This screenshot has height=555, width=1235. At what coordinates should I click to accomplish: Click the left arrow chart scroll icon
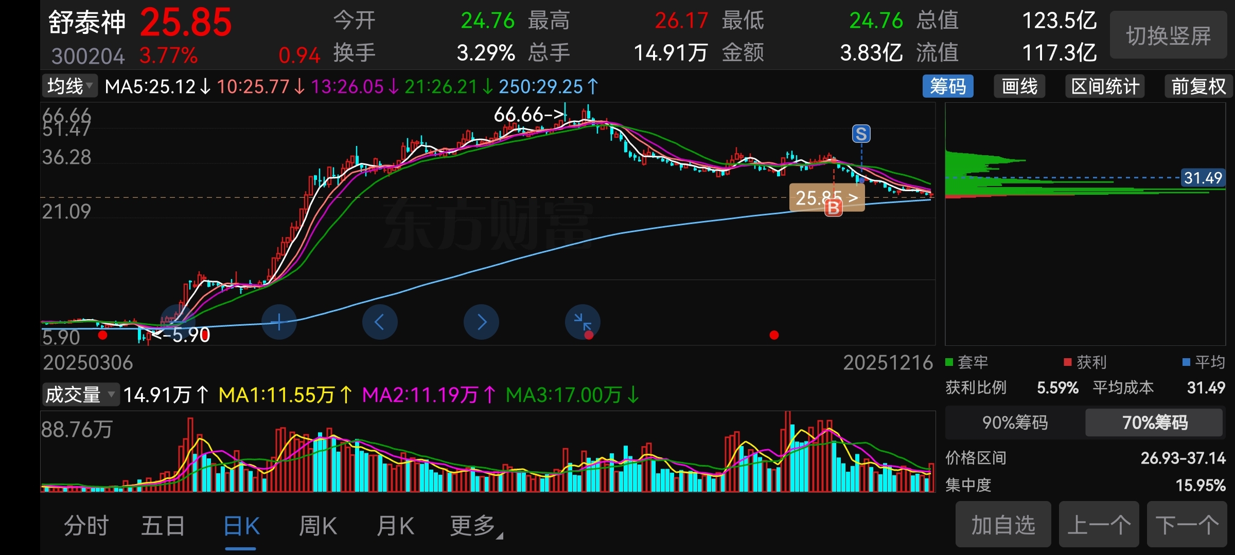coord(380,322)
